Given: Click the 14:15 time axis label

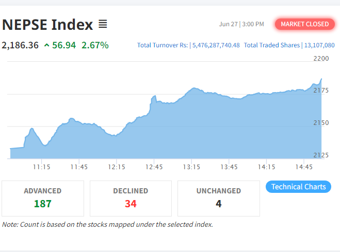Looking at the screenshot, I should (267, 167).
